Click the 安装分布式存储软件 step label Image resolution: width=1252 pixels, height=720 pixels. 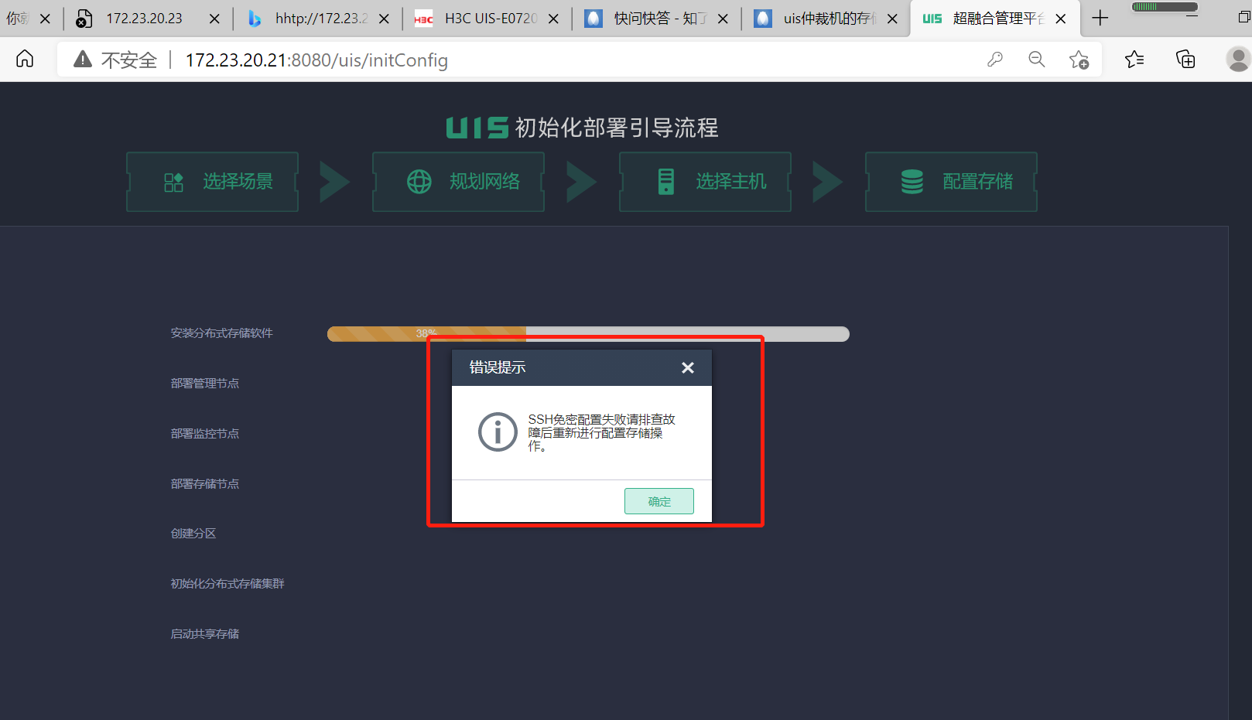(x=222, y=333)
